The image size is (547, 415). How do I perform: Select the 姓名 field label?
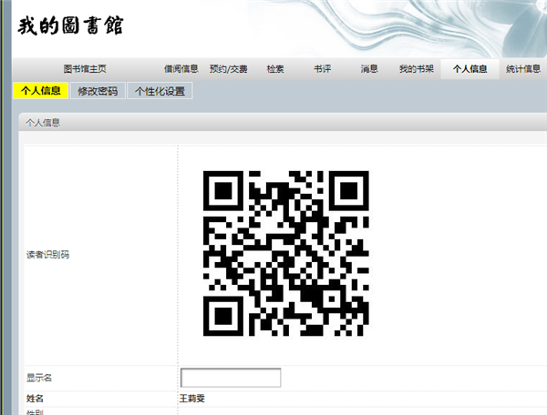(x=35, y=399)
